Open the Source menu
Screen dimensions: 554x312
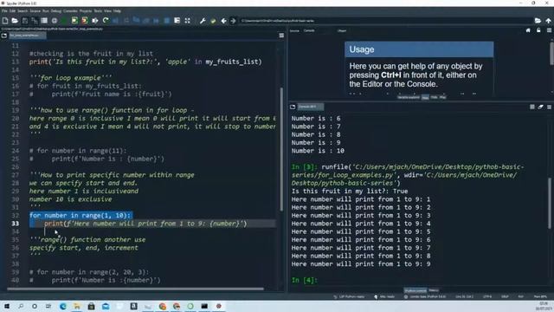(x=35, y=11)
